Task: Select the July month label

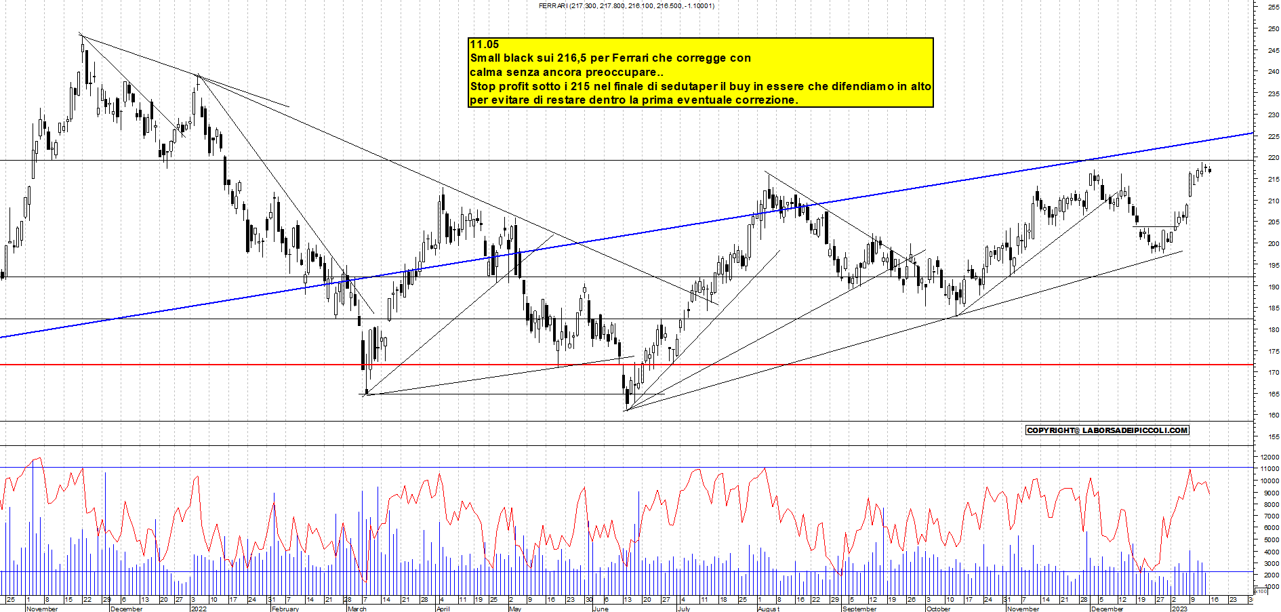Action: (x=684, y=609)
